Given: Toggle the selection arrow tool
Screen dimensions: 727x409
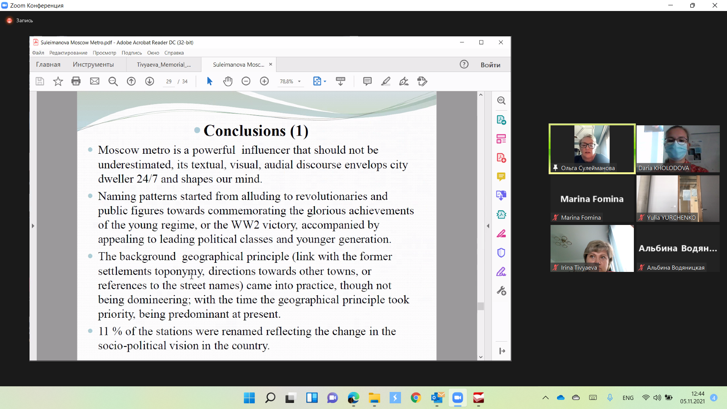Looking at the screenshot, I should (x=209, y=81).
